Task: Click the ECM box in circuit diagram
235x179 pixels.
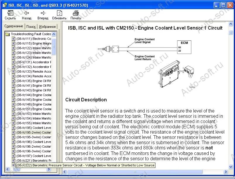Action: 184,47
